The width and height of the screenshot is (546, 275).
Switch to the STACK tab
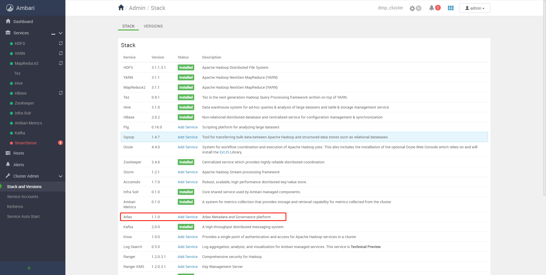pyautogui.click(x=128, y=26)
